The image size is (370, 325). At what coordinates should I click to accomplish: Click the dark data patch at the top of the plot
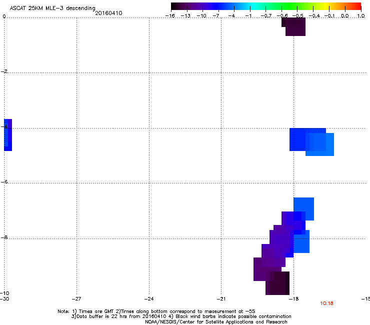(294, 26)
